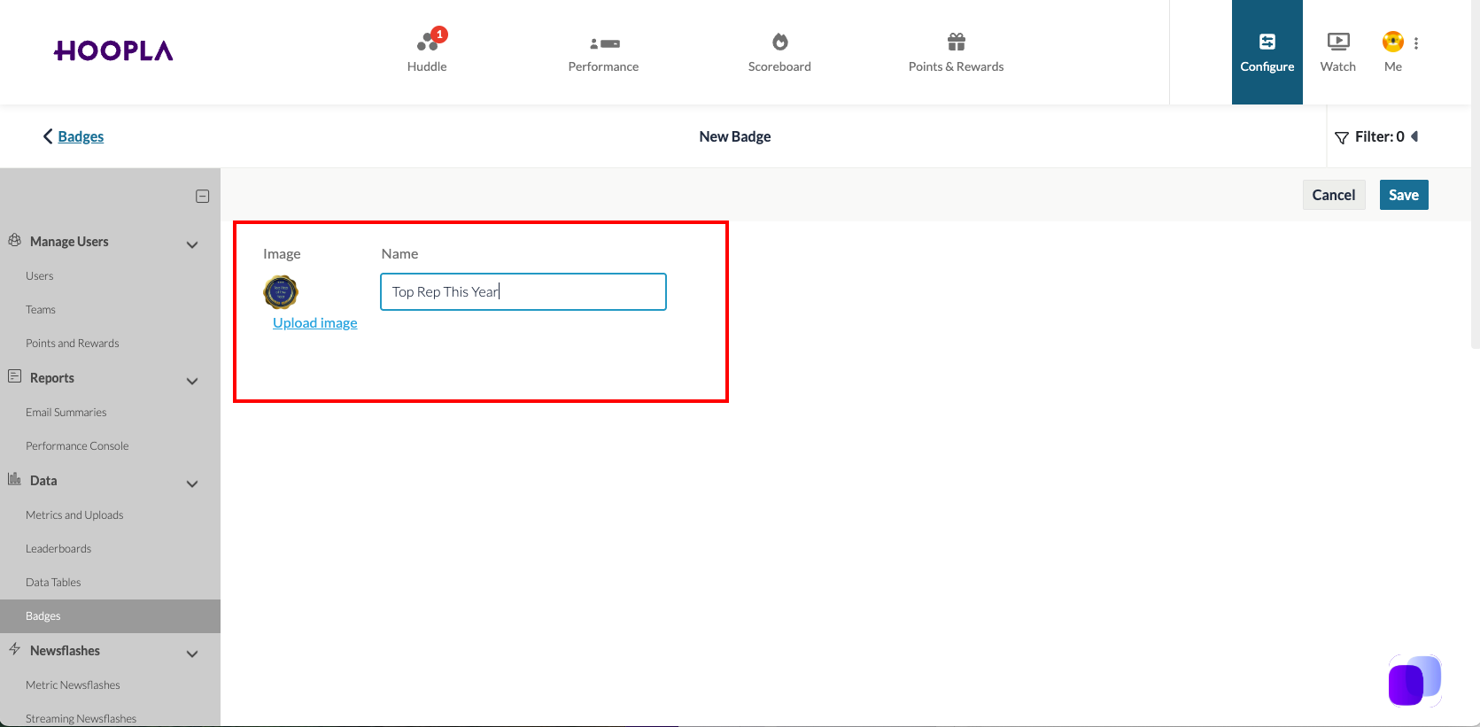
Task: Collapse the Newsflashes section chevron
Action: click(x=192, y=654)
